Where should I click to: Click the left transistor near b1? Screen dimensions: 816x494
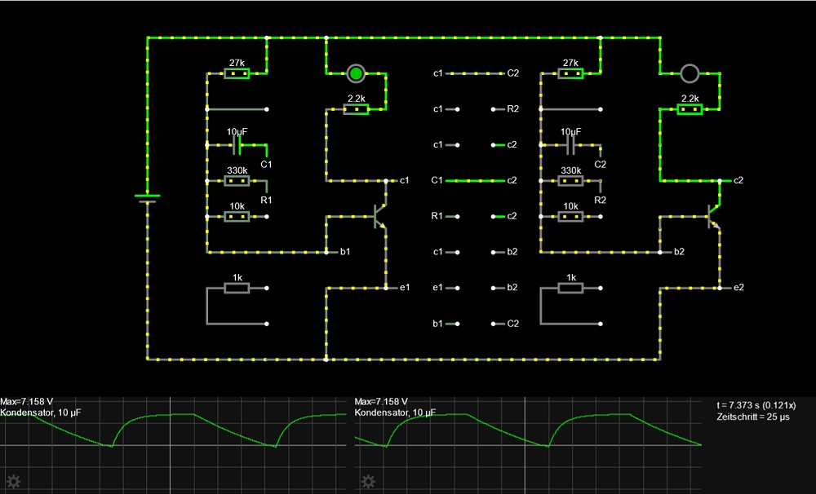tap(378, 217)
